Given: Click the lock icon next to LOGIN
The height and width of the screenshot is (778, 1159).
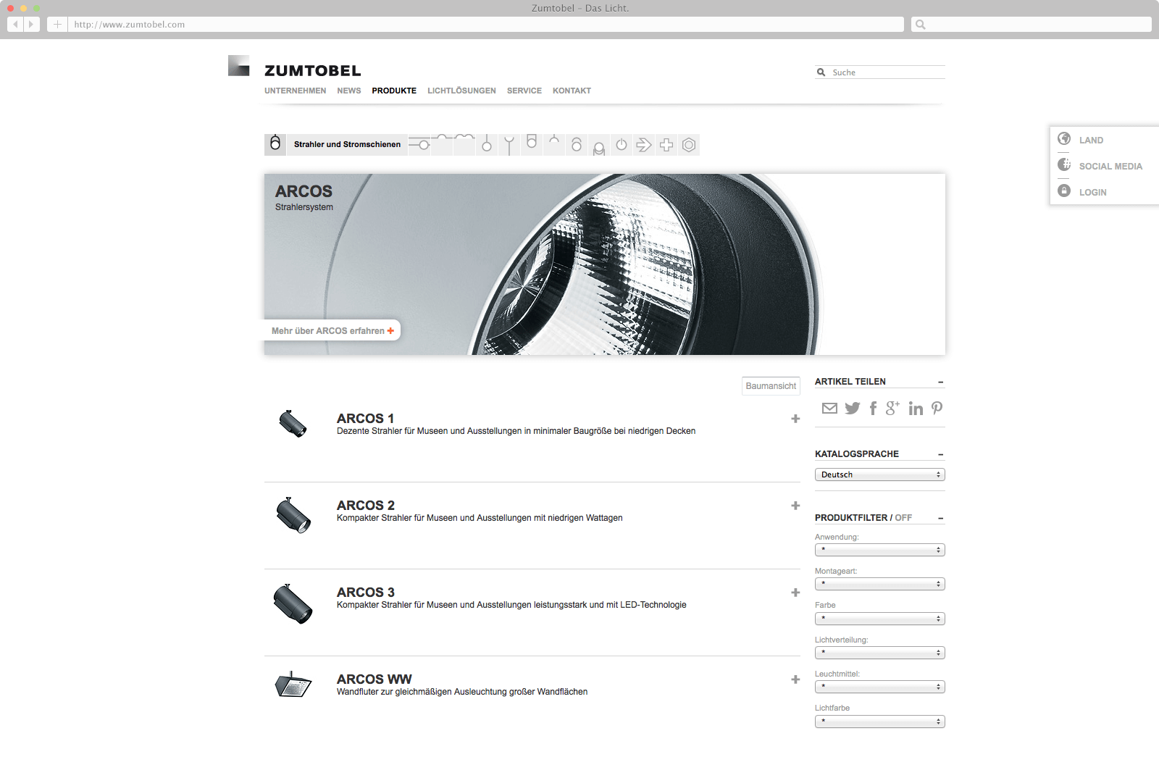Looking at the screenshot, I should click(x=1064, y=191).
